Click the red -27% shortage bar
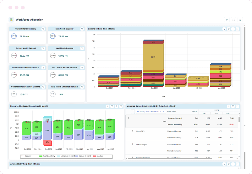The image size is (252, 174). pos(47,142)
